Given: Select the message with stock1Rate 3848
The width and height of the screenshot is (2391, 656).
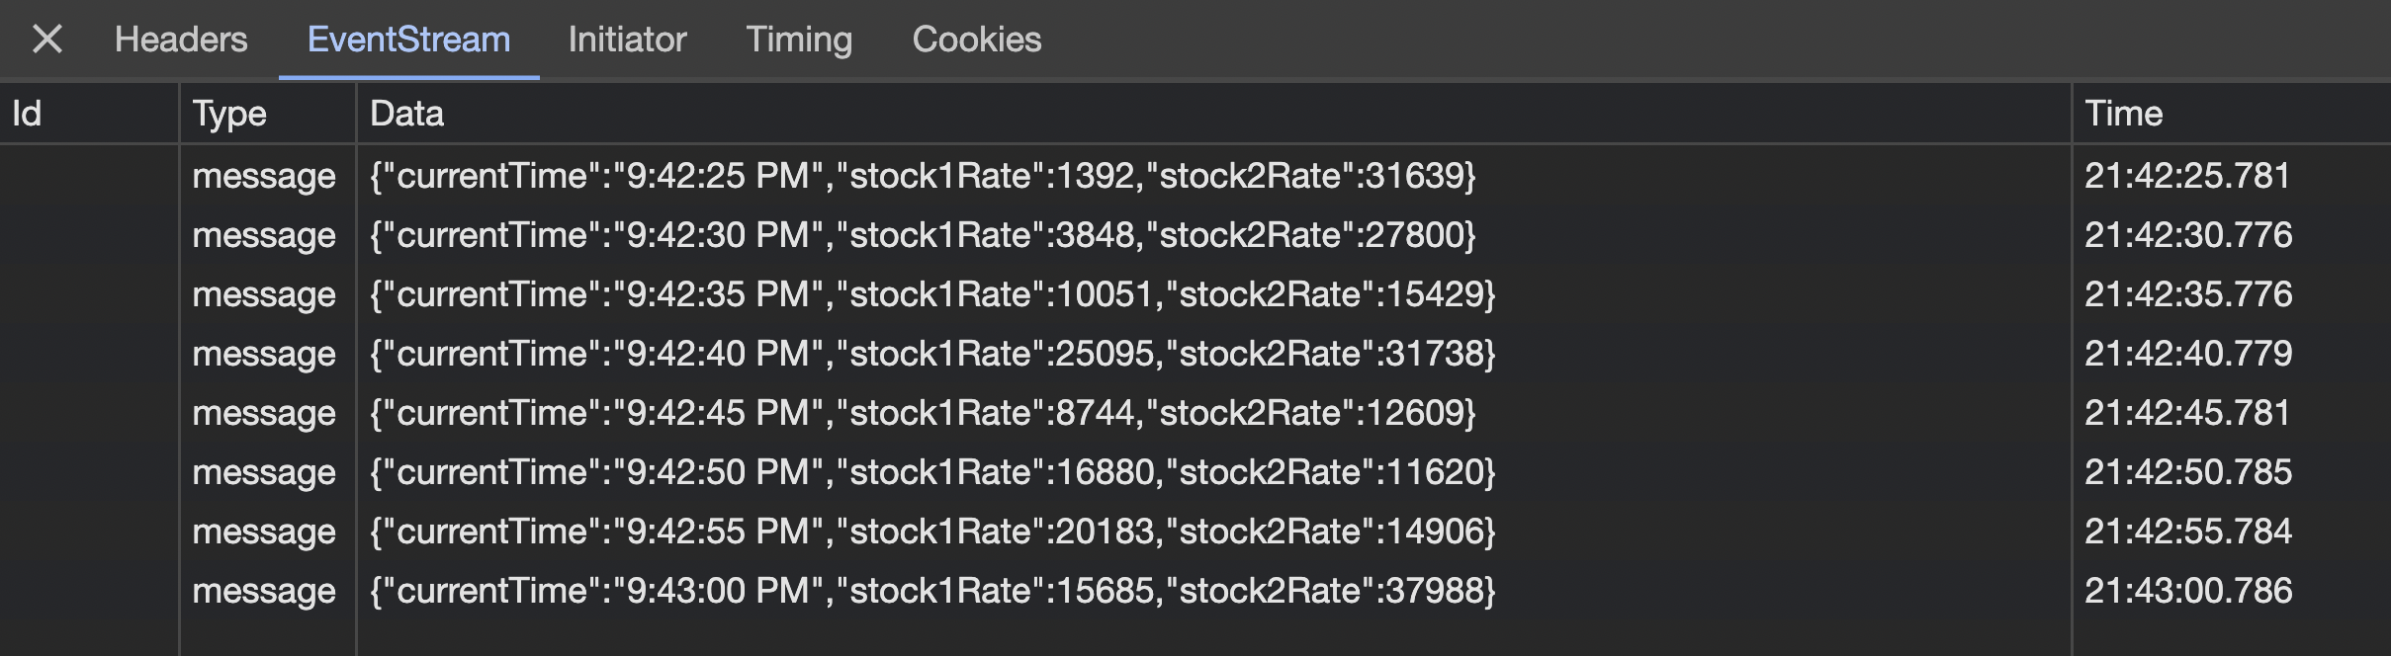Looking at the screenshot, I should (922, 235).
